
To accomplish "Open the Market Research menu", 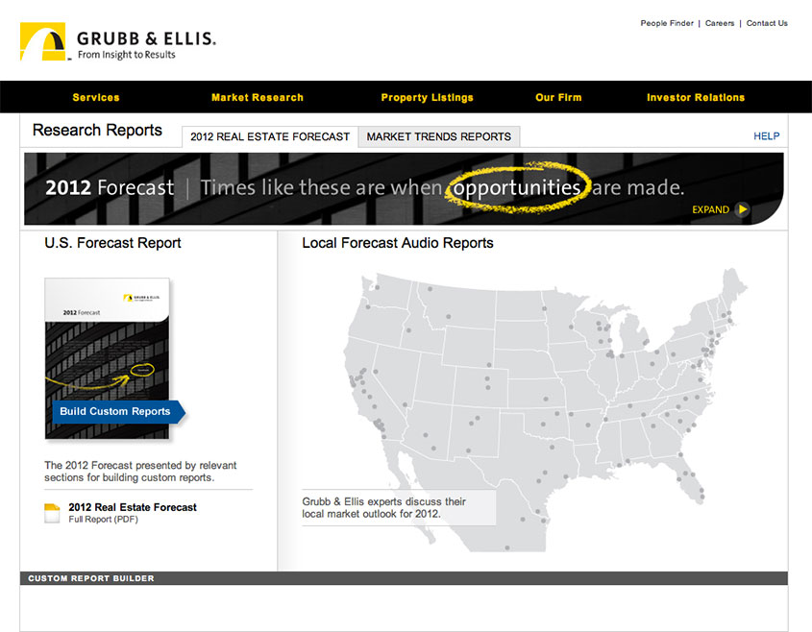I will click(257, 97).
